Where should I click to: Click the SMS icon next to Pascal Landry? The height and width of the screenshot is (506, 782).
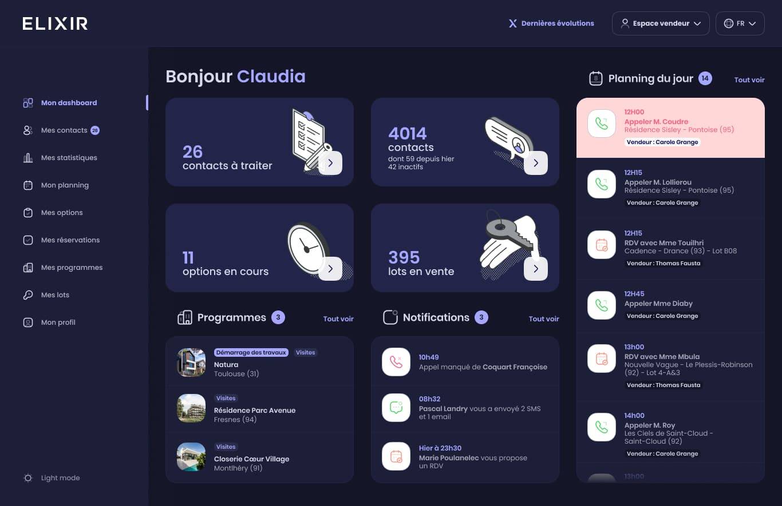tap(396, 407)
